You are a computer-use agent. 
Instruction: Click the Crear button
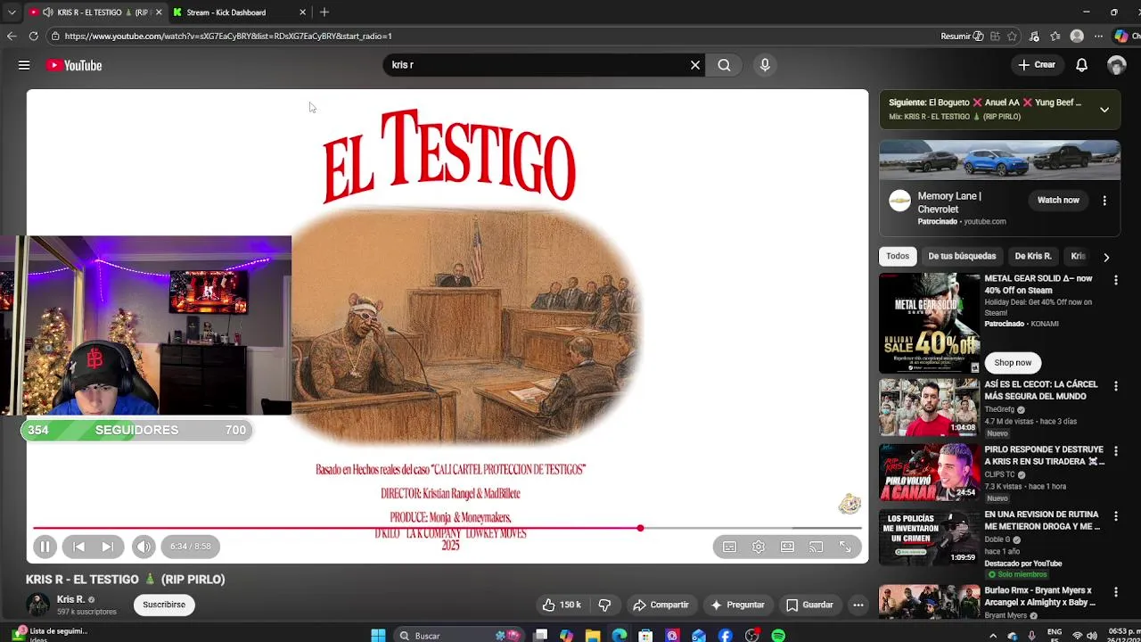(1038, 65)
